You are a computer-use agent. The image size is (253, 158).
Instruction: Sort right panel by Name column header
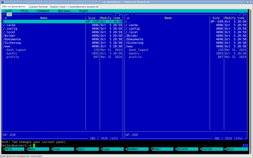pos(168,18)
